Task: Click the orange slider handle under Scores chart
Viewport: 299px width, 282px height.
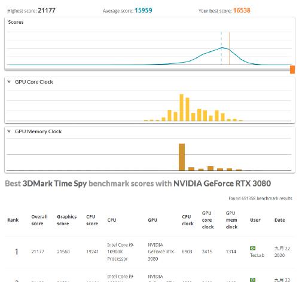Action: (292, 69)
